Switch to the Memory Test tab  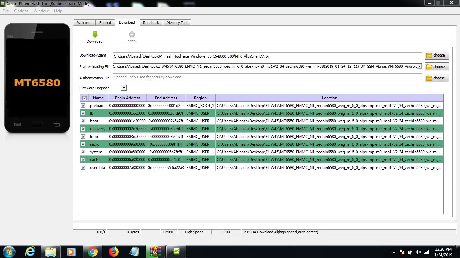pos(177,23)
